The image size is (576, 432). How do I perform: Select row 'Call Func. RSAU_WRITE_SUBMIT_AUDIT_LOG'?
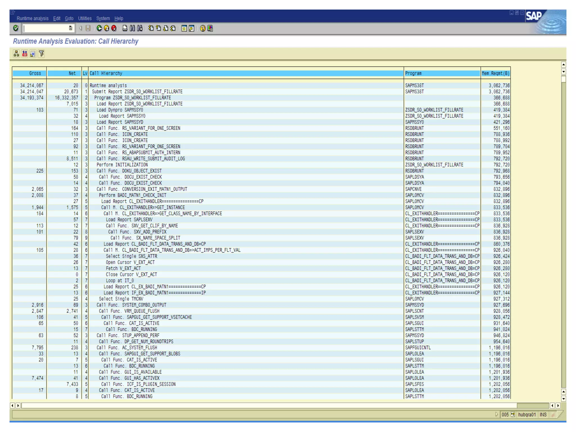[261, 159]
